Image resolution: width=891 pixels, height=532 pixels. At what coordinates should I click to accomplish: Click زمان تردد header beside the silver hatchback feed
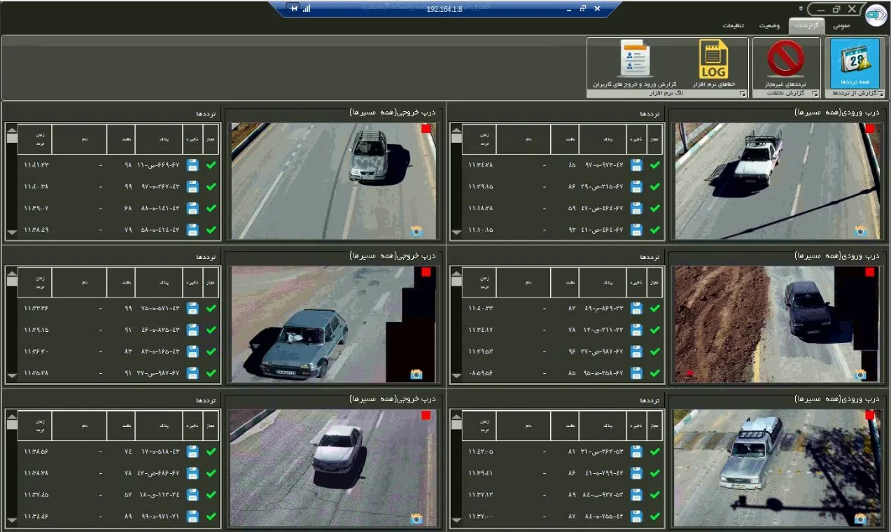tap(35, 139)
